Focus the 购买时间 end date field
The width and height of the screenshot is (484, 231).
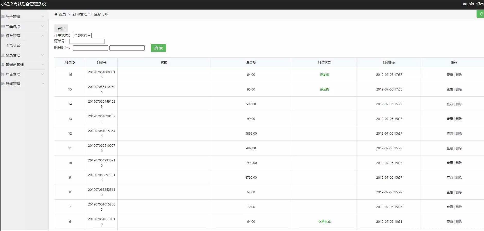point(127,48)
